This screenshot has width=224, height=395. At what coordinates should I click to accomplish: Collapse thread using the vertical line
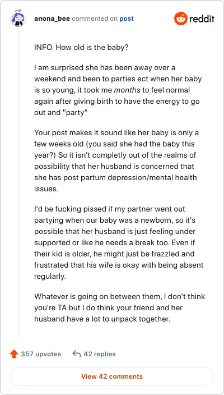click(x=19, y=184)
